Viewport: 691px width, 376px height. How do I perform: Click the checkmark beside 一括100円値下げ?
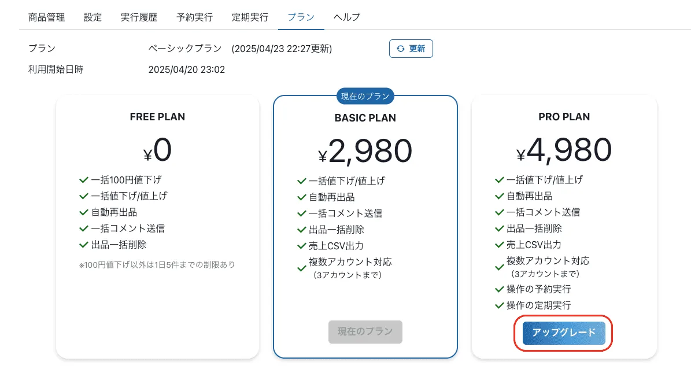pyautogui.click(x=83, y=180)
